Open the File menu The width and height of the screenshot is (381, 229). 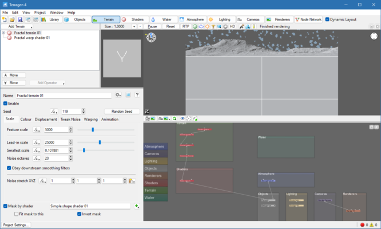[5, 13]
